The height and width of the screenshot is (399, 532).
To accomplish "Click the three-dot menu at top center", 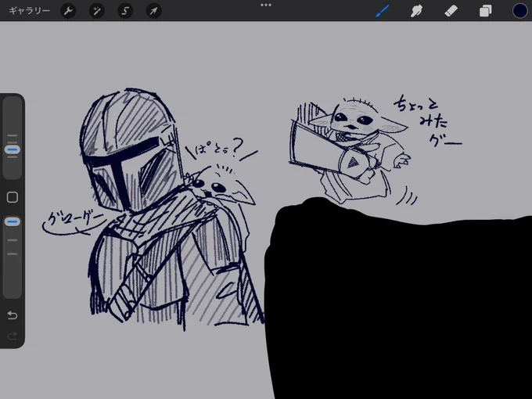I will [266, 5].
